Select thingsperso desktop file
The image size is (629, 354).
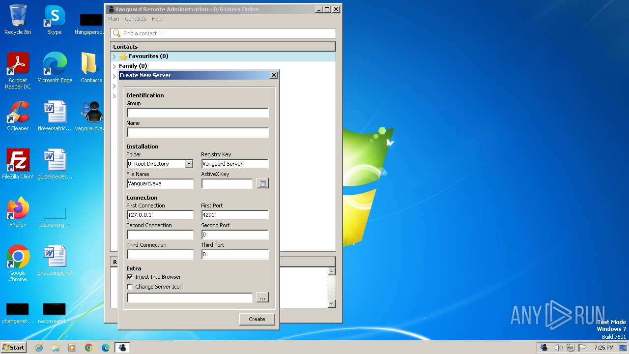(91, 24)
